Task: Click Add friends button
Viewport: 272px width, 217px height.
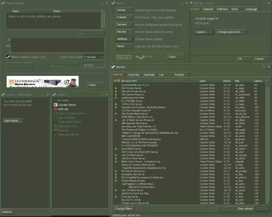Action: coord(13,121)
